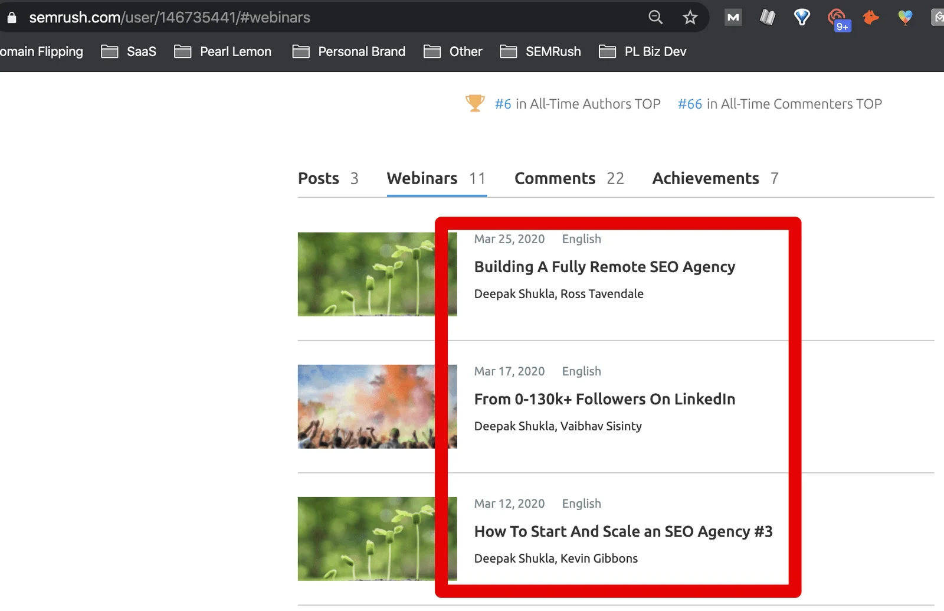
Task: Open the multicolored heart extension icon
Action: tap(905, 18)
